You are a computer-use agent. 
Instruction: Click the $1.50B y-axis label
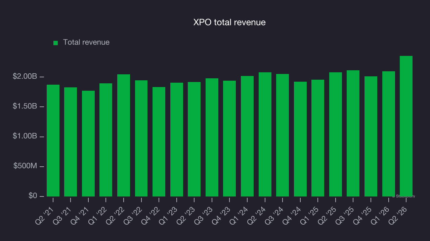(x=24, y=106)
